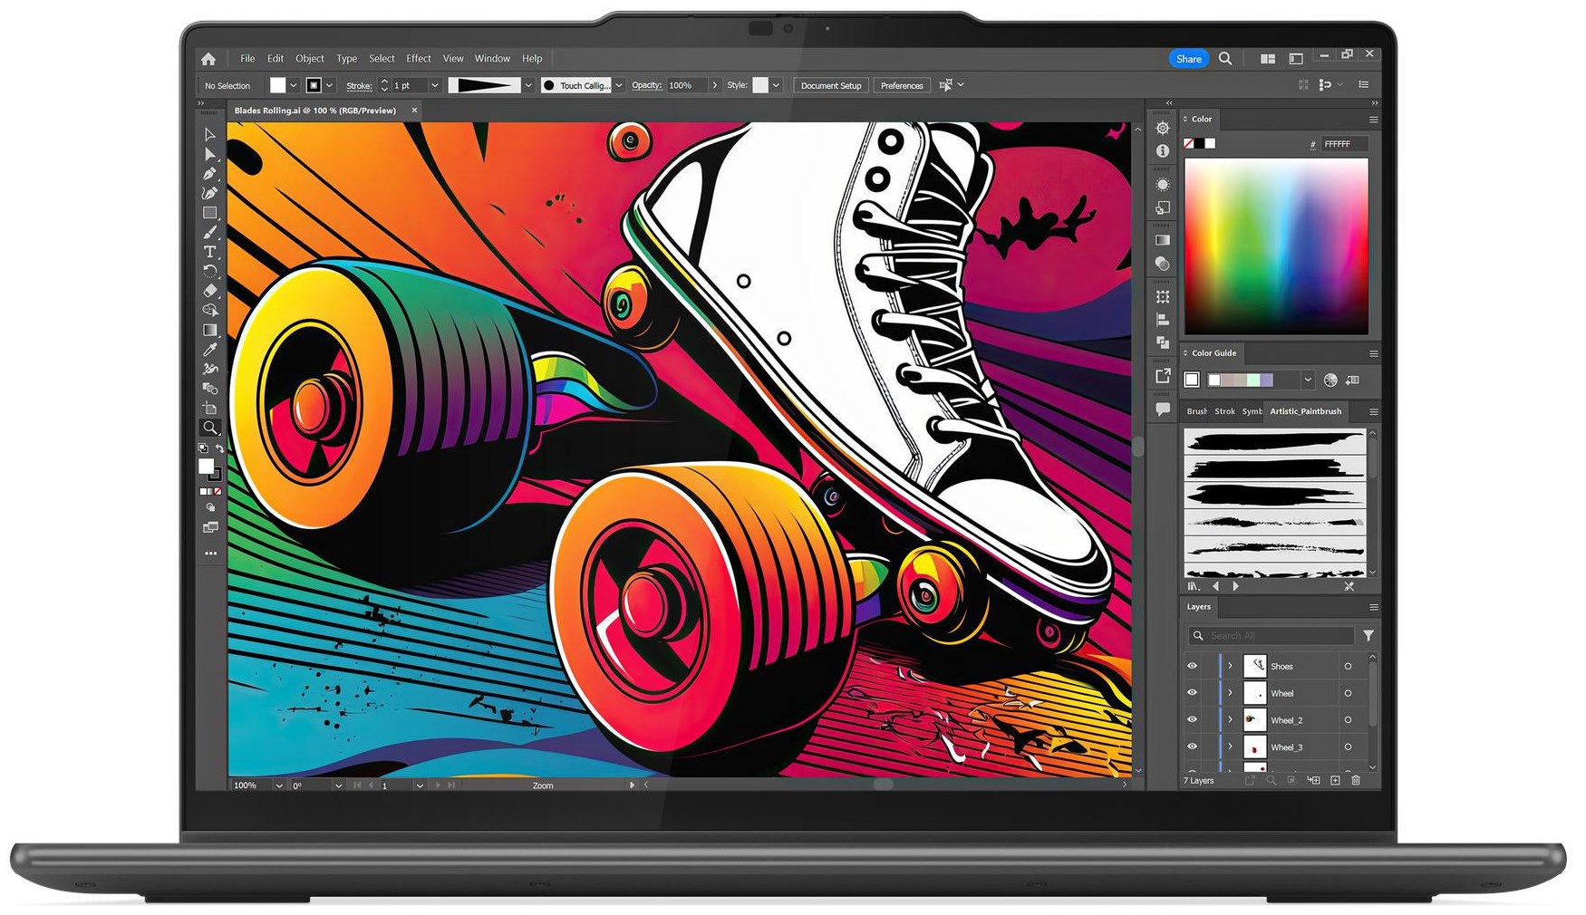
Task: Click the Layers panel filter icon
Action: tap(1368, 636)
